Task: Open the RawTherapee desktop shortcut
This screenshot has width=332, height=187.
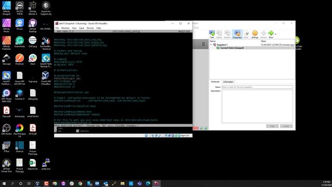Action: (x=20, y=130)
